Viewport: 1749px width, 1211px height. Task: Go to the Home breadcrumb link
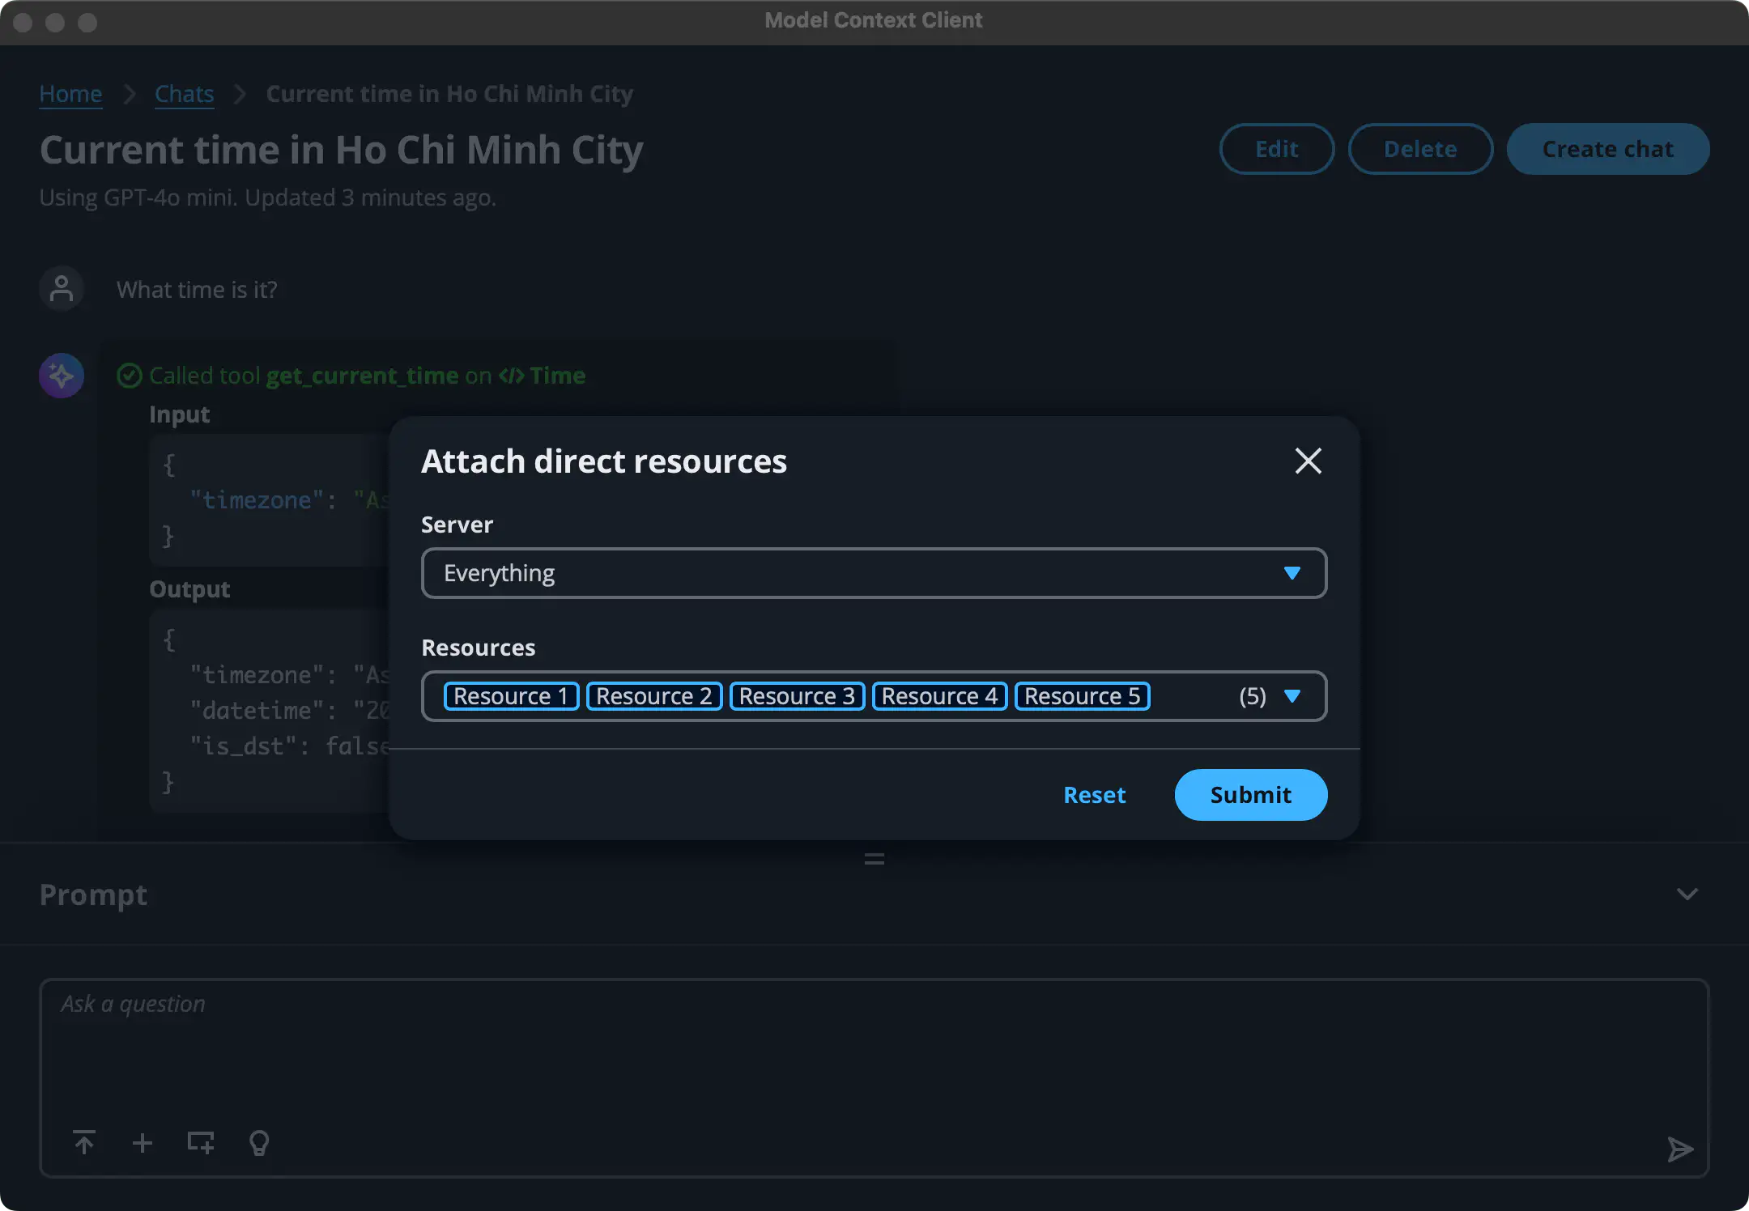pos(70,94)
